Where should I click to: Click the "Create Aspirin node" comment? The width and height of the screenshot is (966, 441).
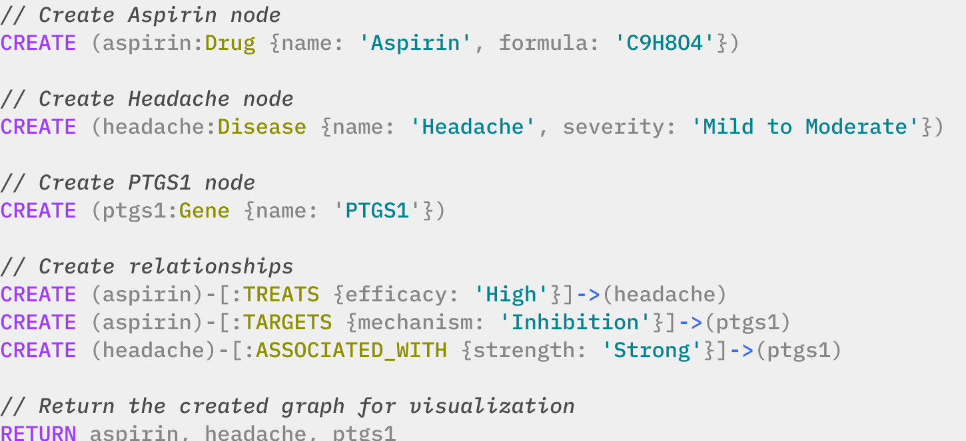click(141, 15)
